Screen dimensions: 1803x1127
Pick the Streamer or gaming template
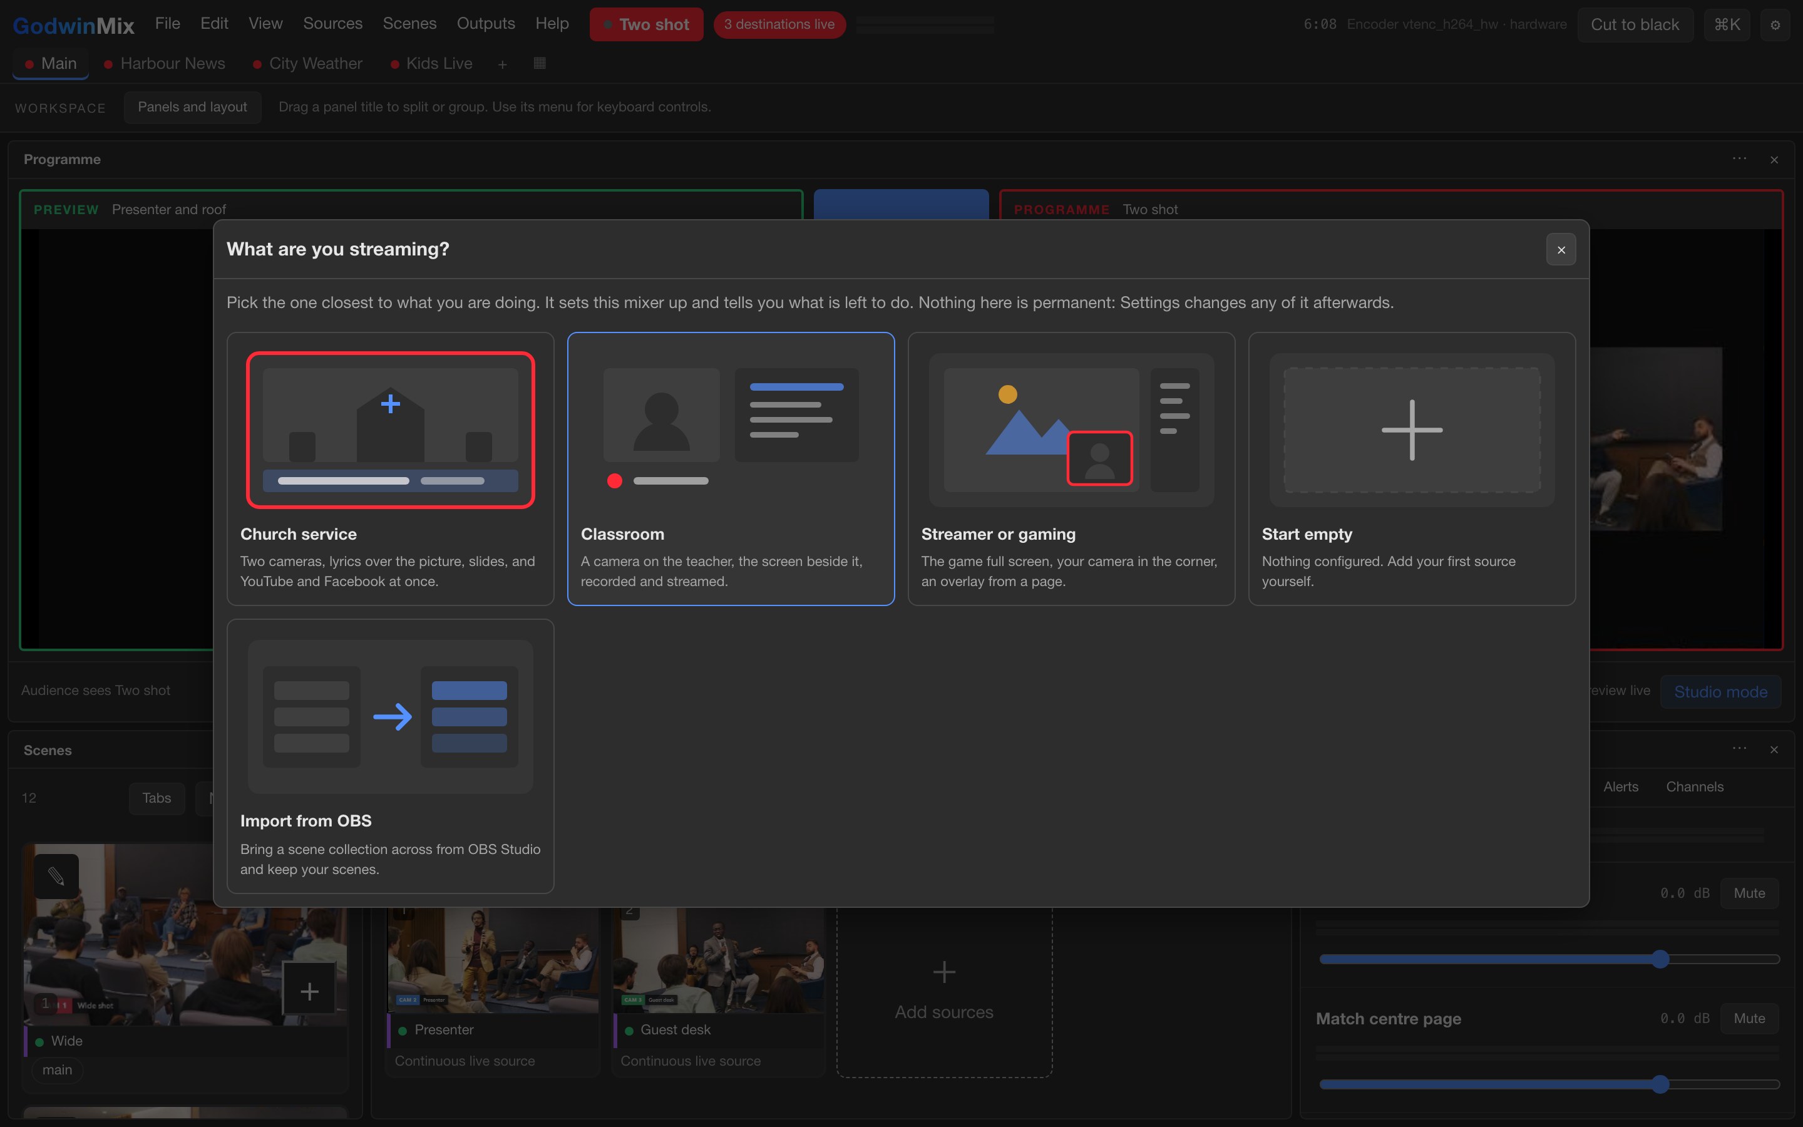1071,469
